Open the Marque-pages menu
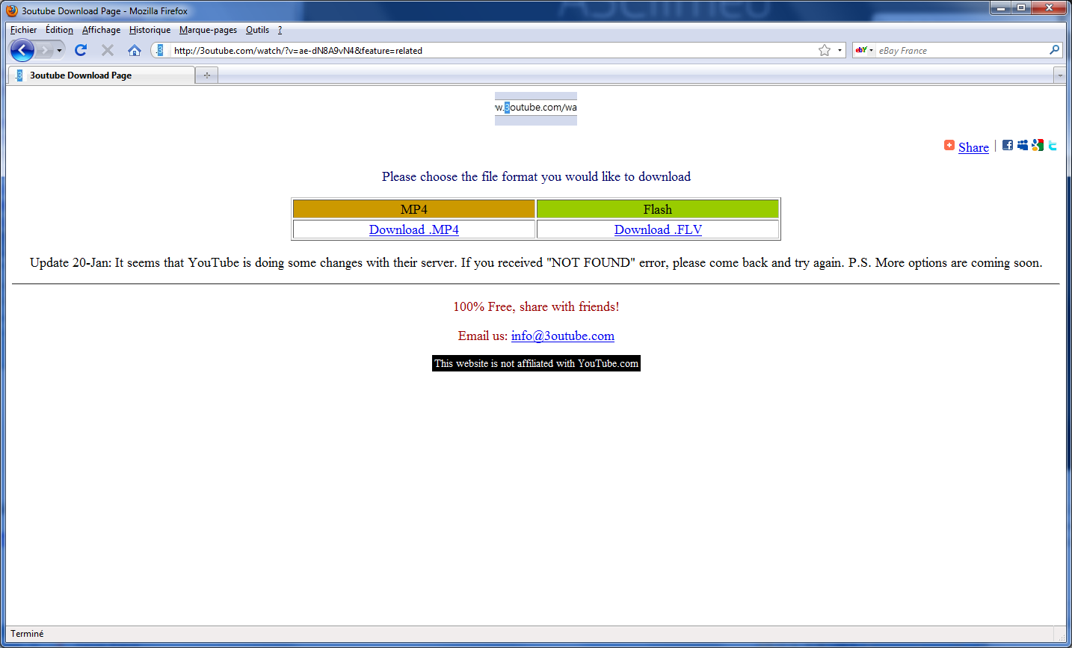 (208, 30)
